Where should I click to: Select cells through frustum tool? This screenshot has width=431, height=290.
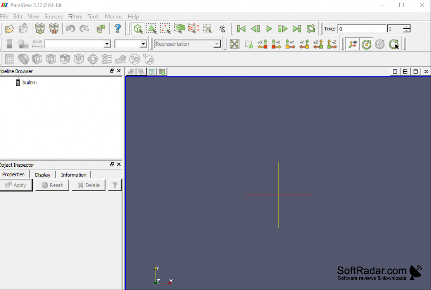pyautogui.click(x=179, y=29)
